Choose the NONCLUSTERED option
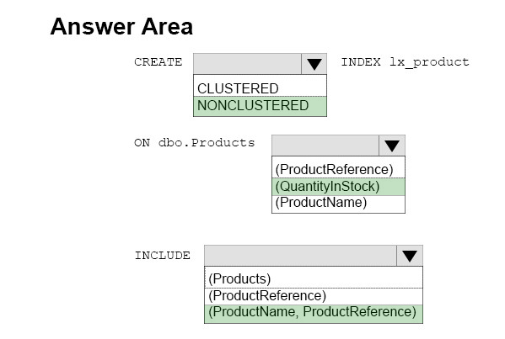 pyautogui.click(x=260, y=106)
